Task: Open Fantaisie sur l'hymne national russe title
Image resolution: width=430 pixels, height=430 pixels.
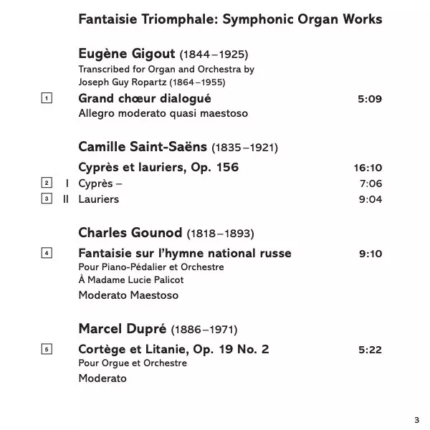Action: coord(185,253)
